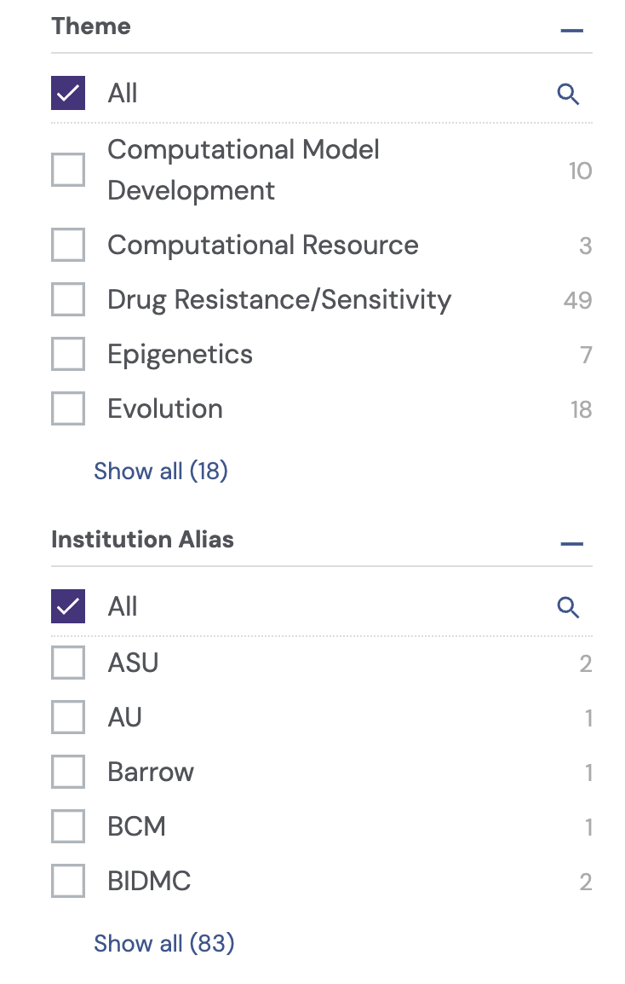Select Drug Resistance/Sensitivity checkbox

(x=68, y=300)
